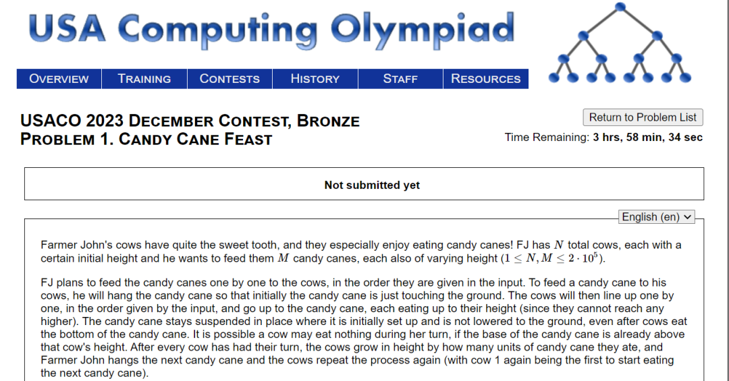The image size is (729, 381).
Task: Expand the English (en) language dropdown
Action: (x=657, y=217)
